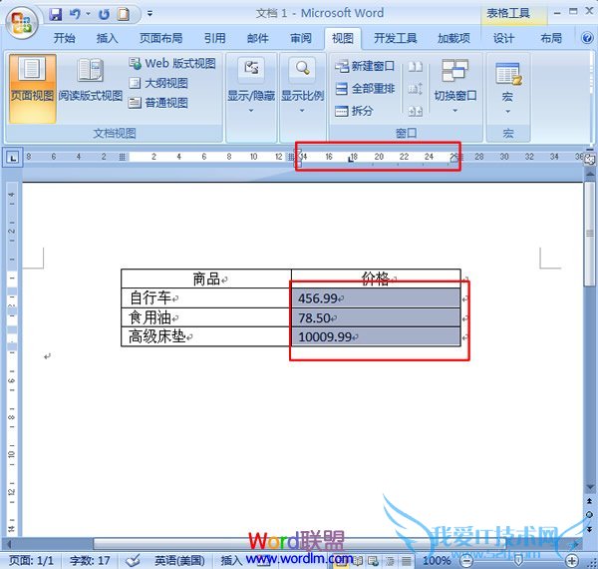Select 普通视图 draft view

(x=158, y=103)
